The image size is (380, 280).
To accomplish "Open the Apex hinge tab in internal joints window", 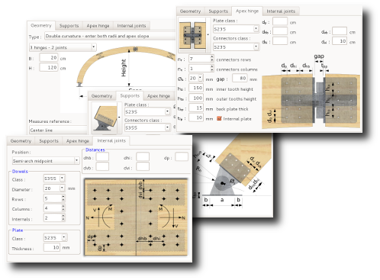I will 78,141.
